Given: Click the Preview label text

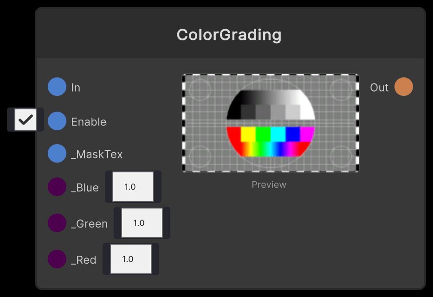Looking at the screenshot, I should [x=269, y=184].
